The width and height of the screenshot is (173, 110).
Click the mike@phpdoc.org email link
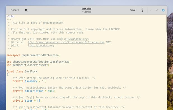[x=76, y=39]
